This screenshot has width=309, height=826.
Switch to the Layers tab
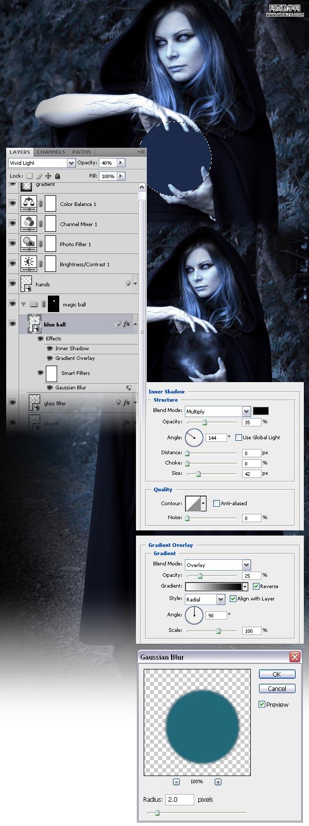pyautogui.click(x=20, y=152)
